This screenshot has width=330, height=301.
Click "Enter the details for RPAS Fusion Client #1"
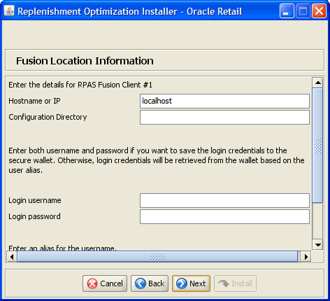click(80, 85)
